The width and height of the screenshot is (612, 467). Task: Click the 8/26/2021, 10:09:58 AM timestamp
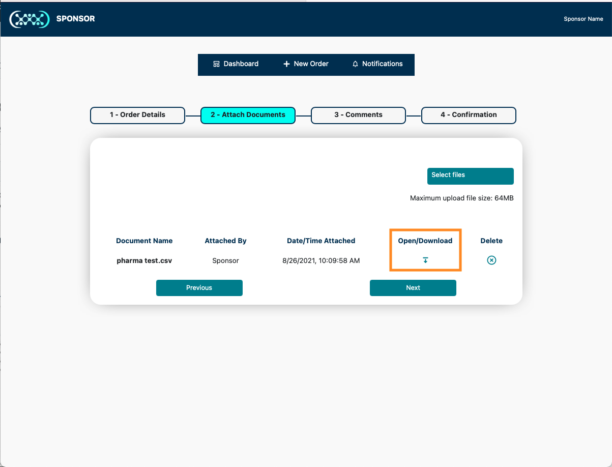point(321,261)
